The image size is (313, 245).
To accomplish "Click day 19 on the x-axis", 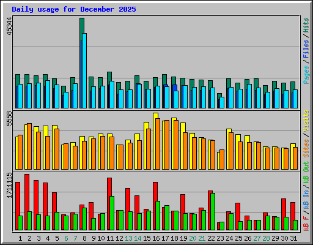I will pyautogui.click(x=183, y=238).
